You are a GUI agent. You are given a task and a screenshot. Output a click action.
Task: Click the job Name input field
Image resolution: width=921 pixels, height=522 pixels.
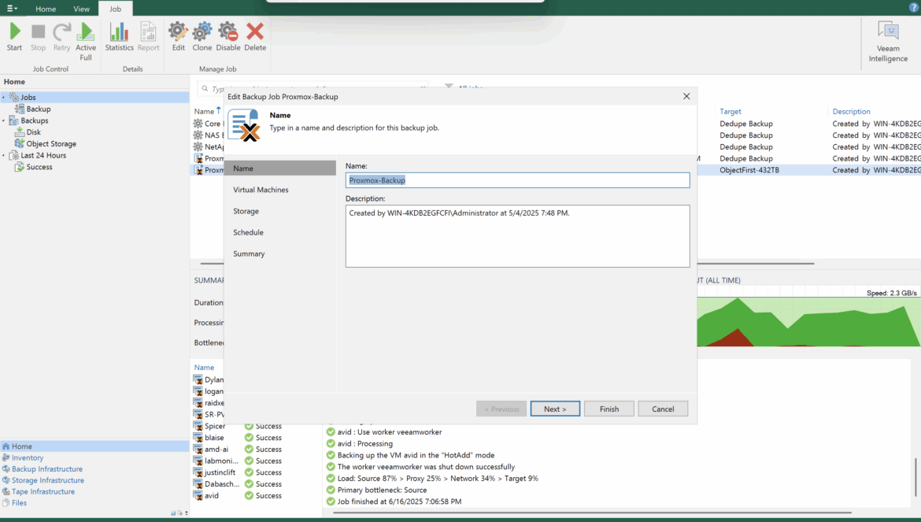tap(517, 180)
